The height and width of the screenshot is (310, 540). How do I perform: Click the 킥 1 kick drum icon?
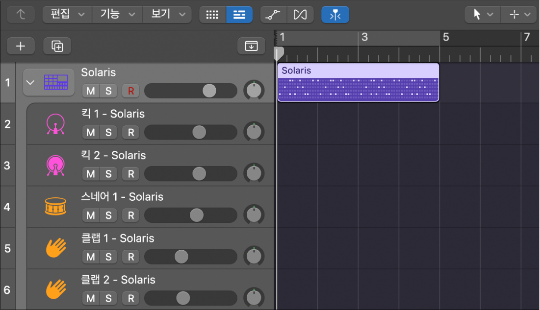(x=56, y=123)
